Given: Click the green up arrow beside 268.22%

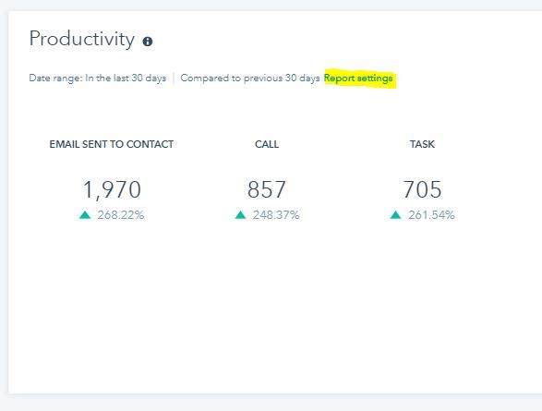Looking at the screenshot, I should coord(85,215).
